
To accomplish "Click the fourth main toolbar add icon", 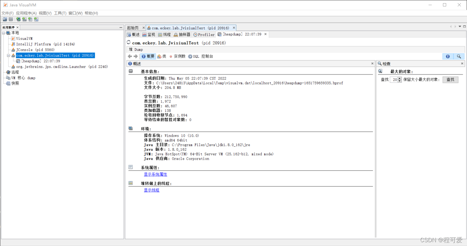I will point(24,19).
